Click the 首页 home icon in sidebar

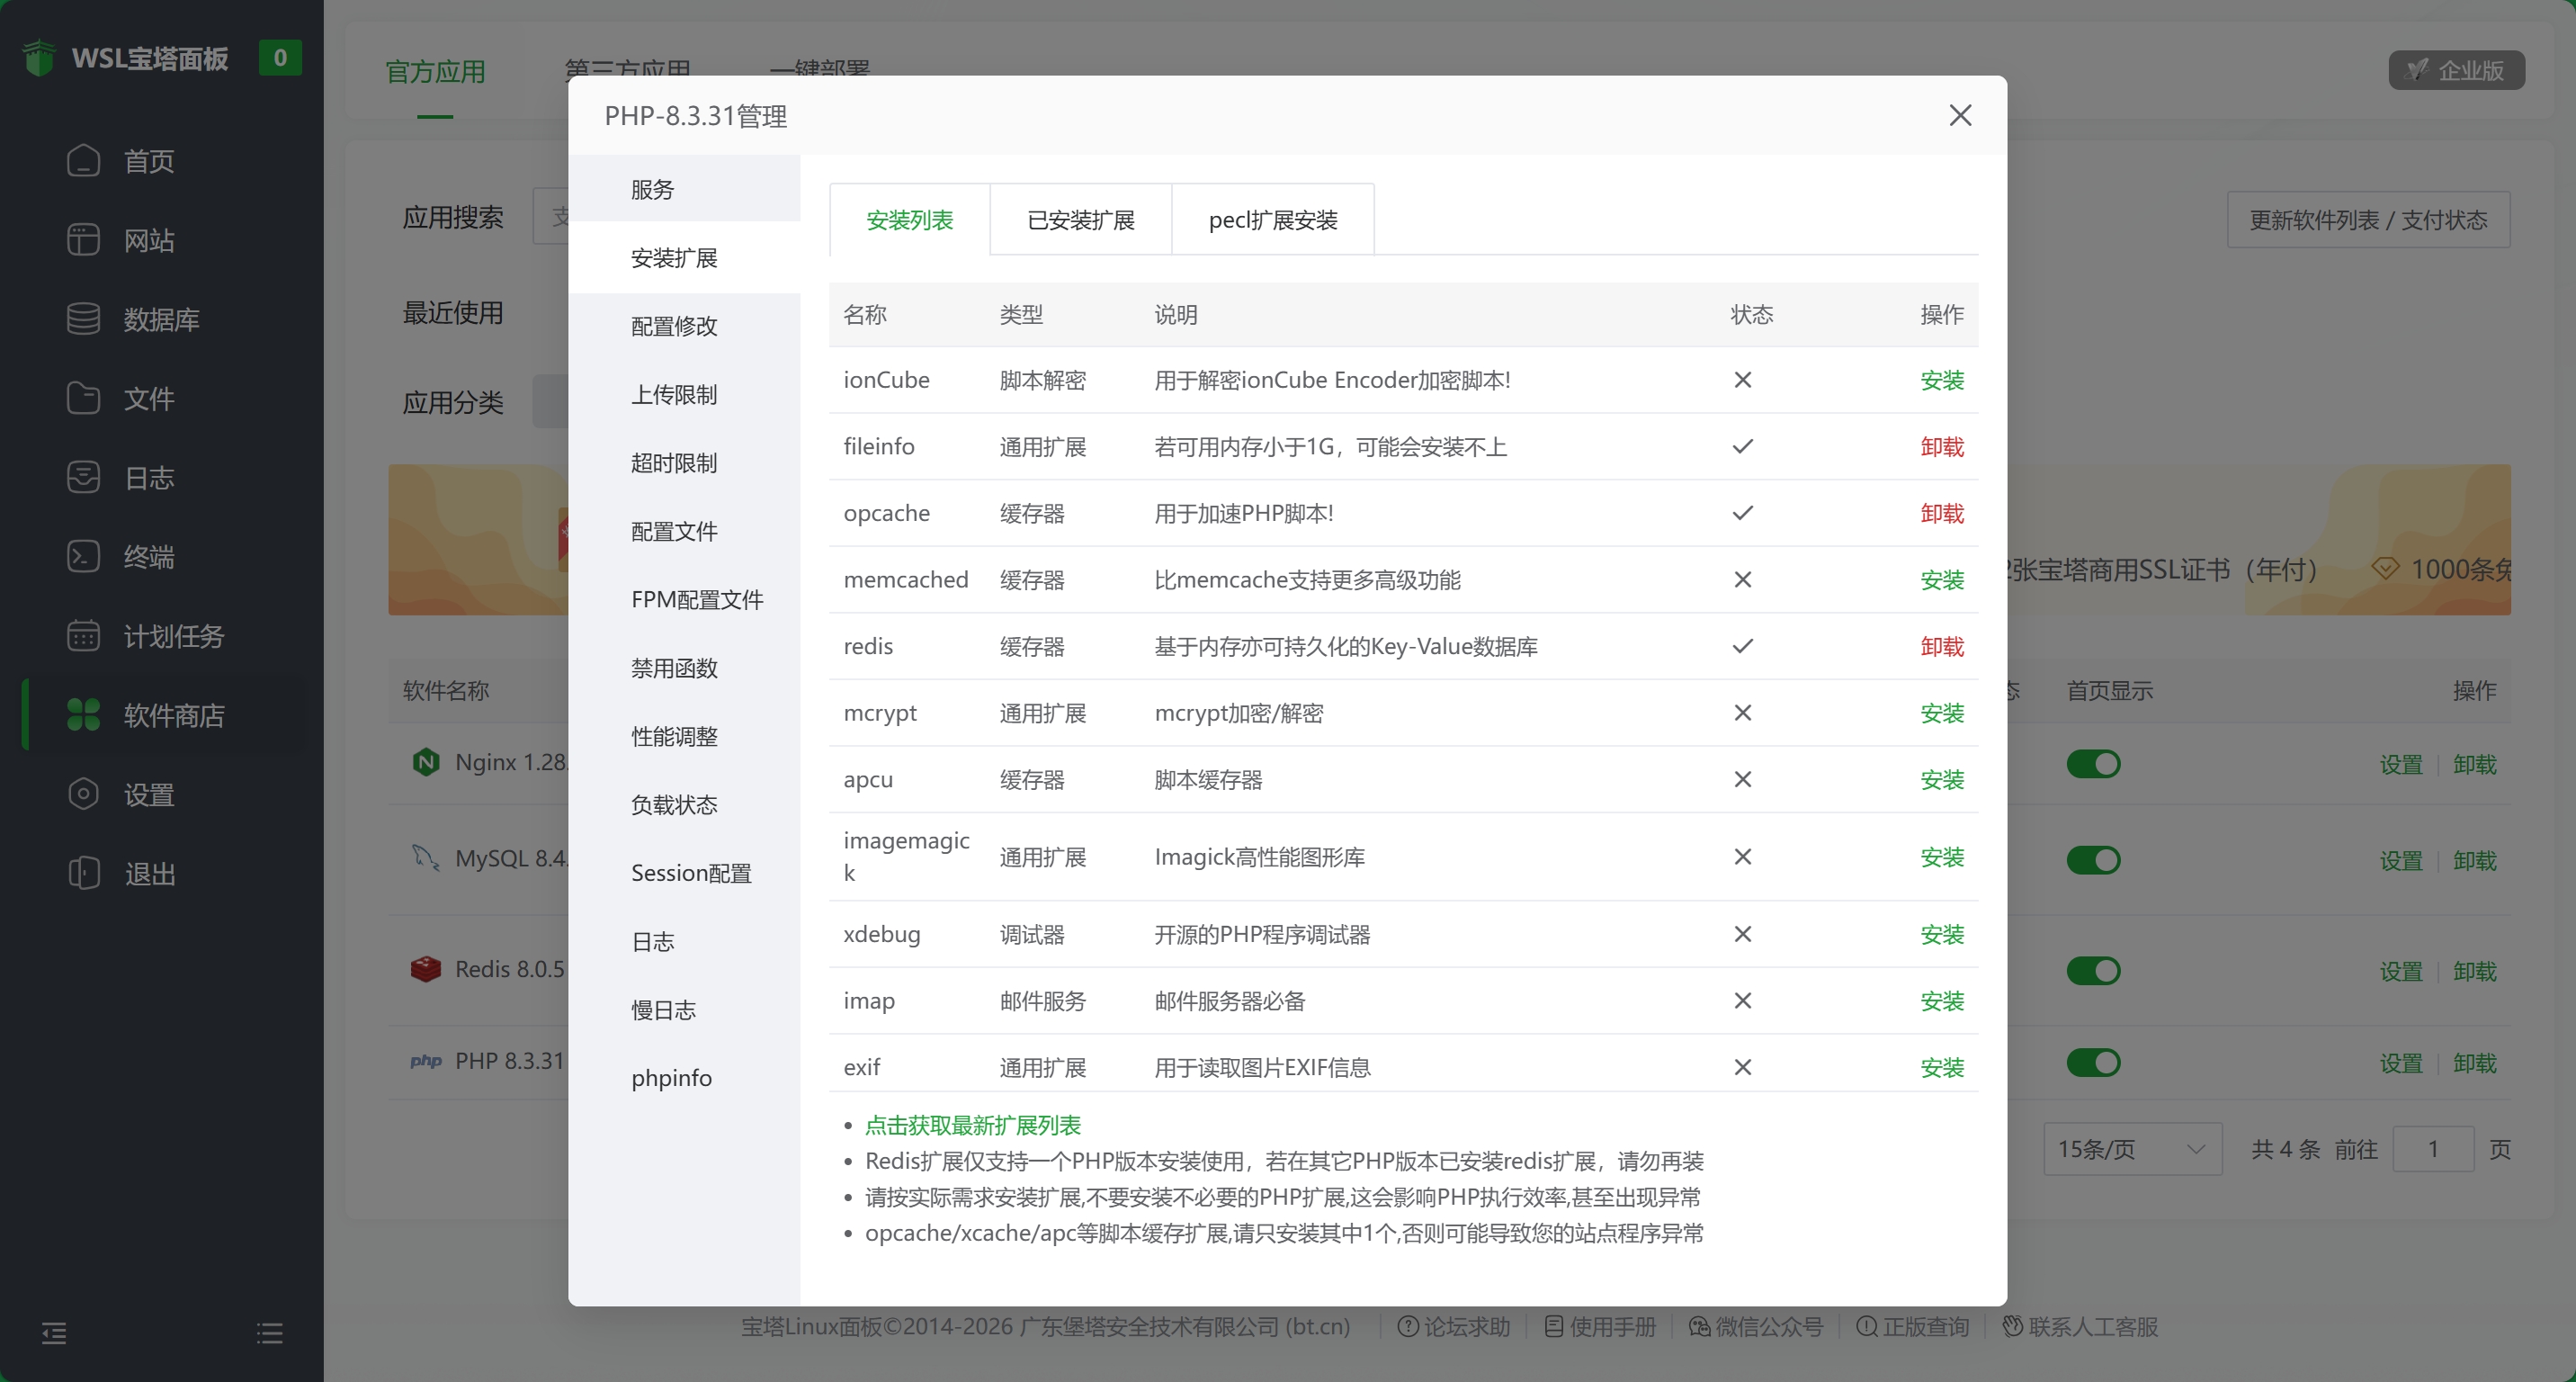tap(83, 160)
